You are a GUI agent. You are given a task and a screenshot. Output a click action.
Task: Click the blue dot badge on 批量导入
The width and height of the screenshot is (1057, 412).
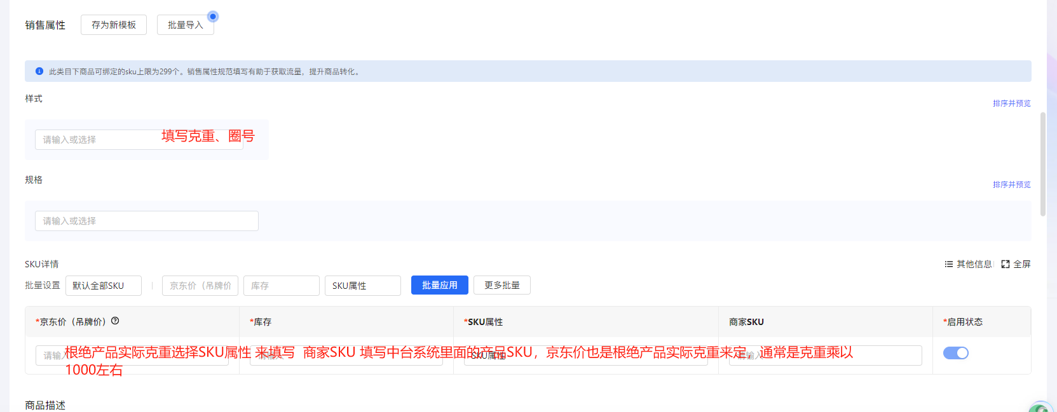point(213,17)
